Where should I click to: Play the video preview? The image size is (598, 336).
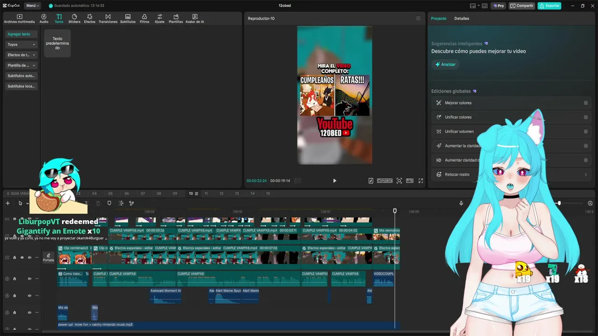(335, 181)
